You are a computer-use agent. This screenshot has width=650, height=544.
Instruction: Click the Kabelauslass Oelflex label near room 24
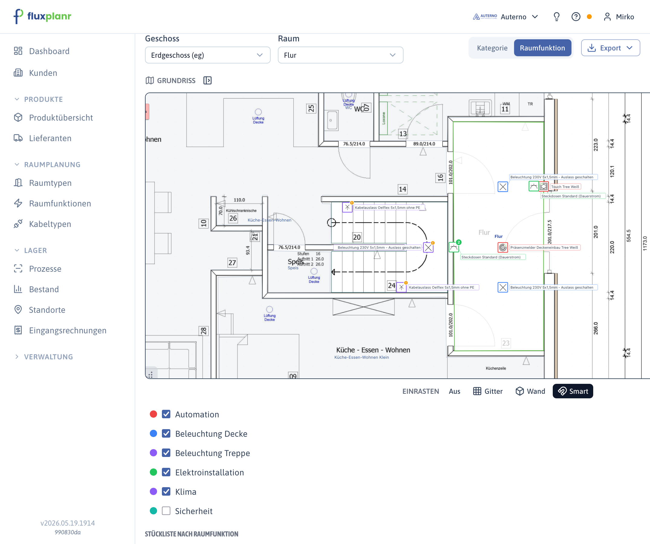(443, 287)
